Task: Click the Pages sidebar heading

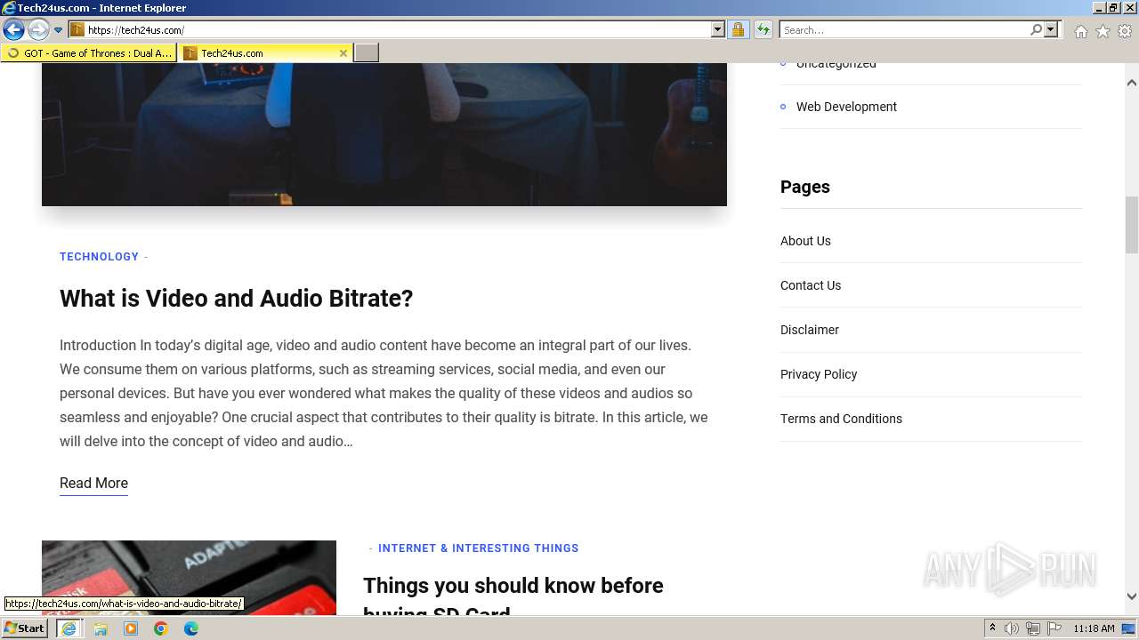Action: coord(805,187)
